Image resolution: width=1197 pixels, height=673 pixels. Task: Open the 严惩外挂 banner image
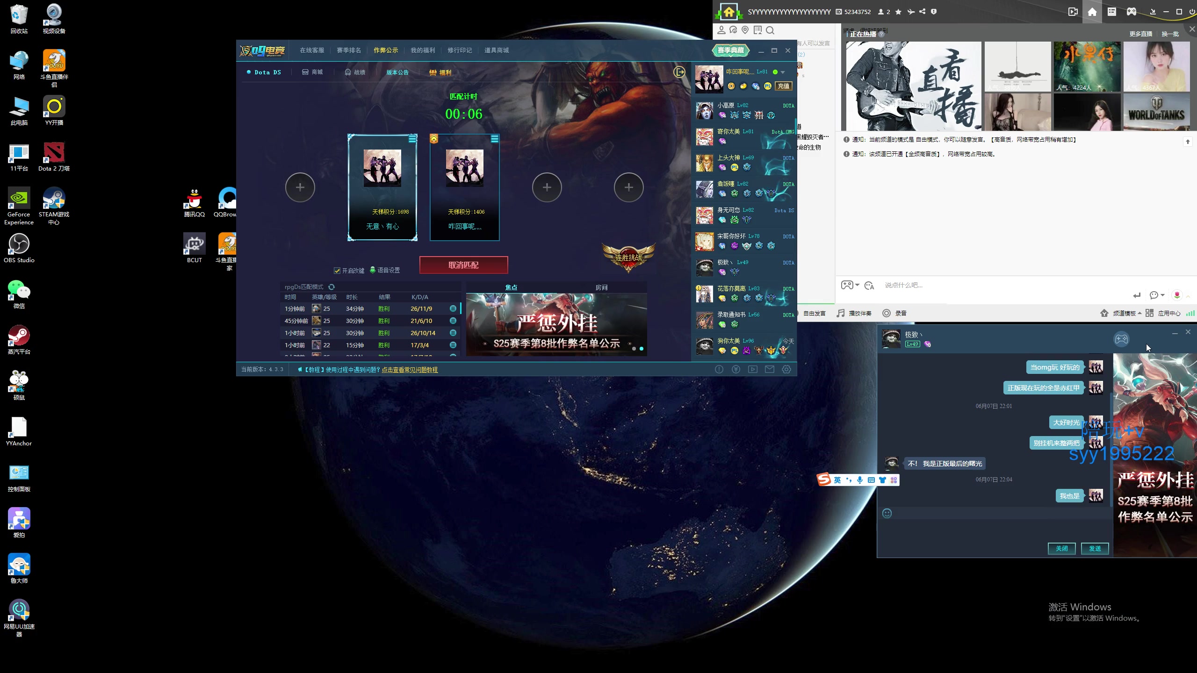(x=556, y=325)
